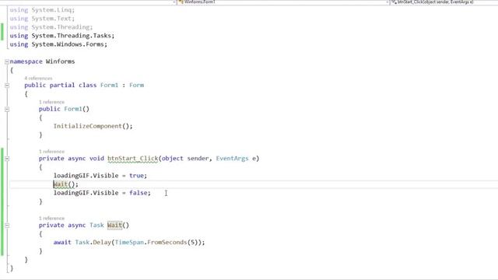The height and width of the screenshot is (280, 498).
Task: Click the greyed 'using System.Threading;' line
Action: click(51, 27)
